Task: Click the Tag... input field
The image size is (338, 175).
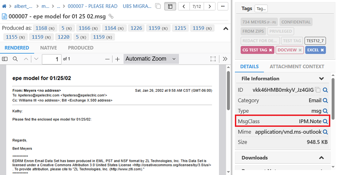Action: coord(261,9)
